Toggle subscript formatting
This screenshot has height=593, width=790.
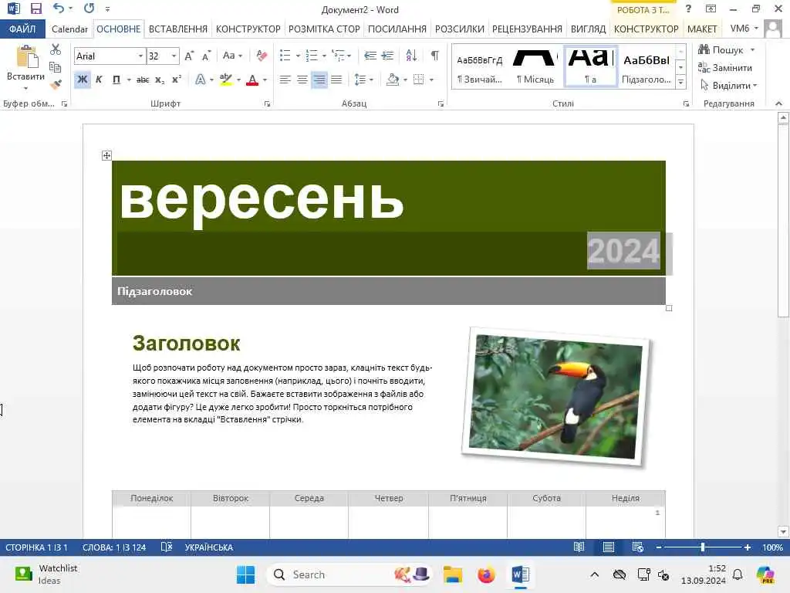160,80
